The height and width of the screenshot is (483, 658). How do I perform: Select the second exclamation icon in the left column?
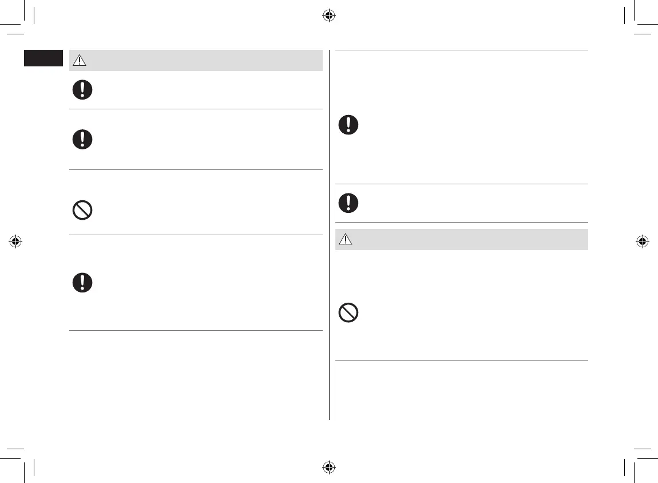(82, 140)
